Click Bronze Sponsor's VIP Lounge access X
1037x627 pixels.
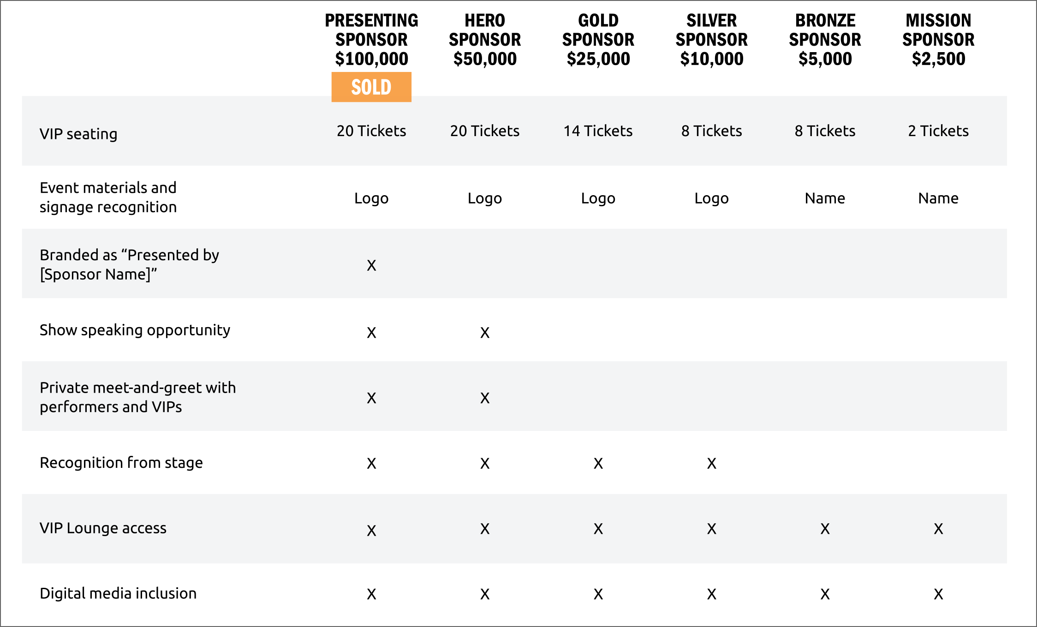click(x=825, y=529)
